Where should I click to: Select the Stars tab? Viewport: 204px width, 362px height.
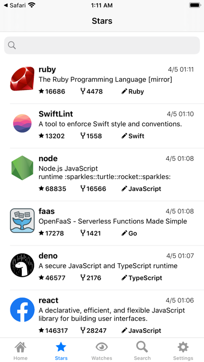tap(61, 351)
